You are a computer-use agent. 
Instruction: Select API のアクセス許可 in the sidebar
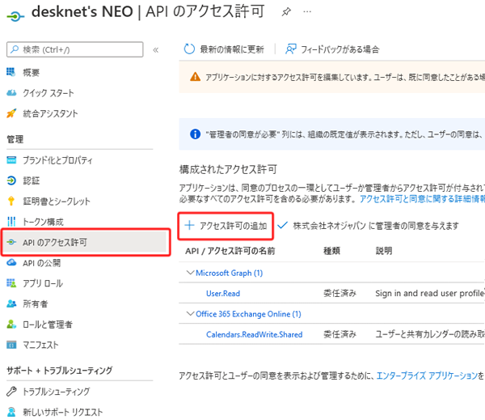[86, 242]
